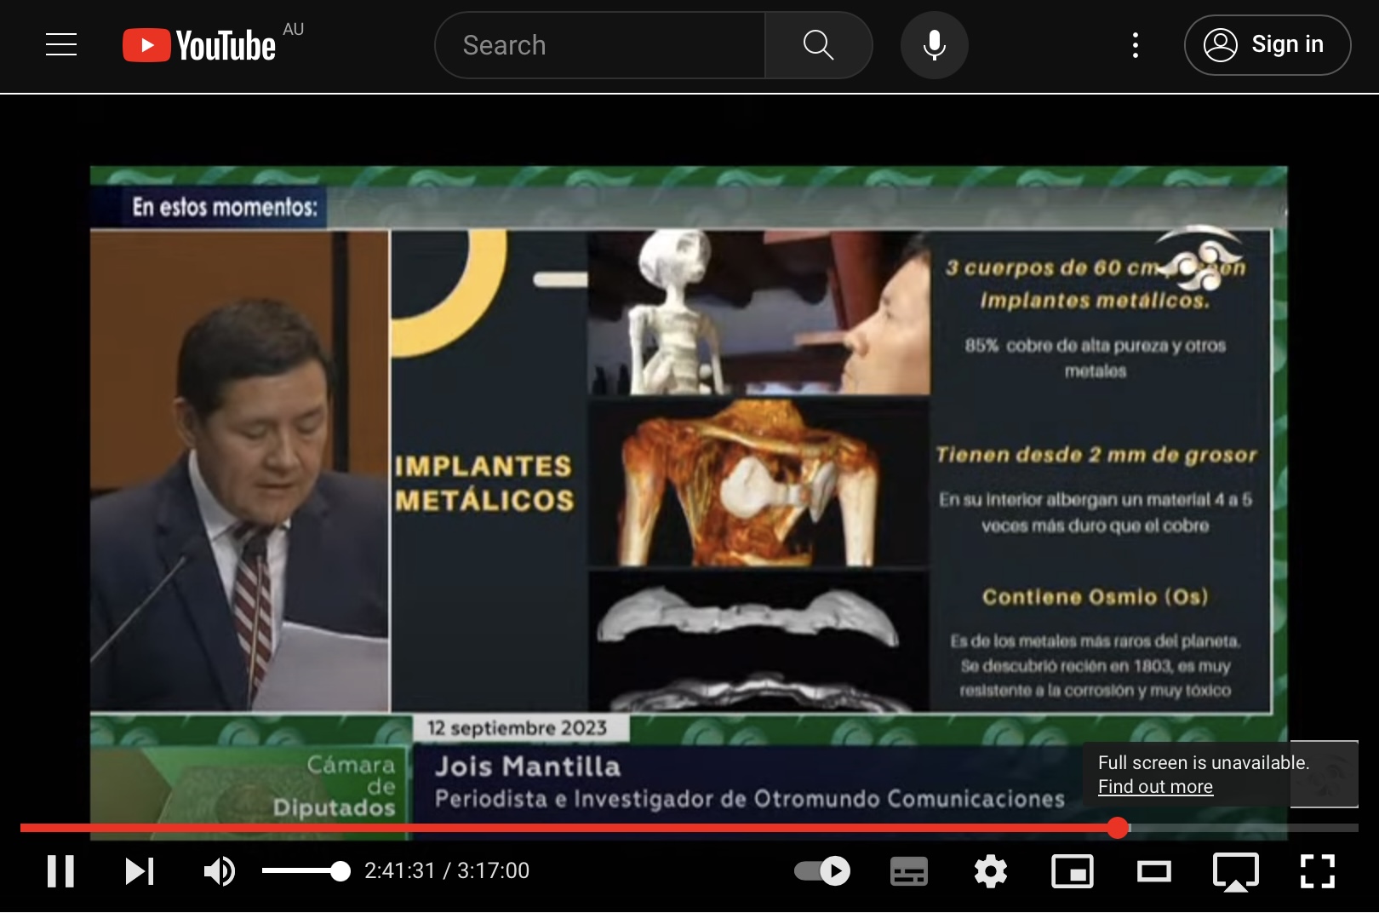Screen dimensions: 1379x913
Task: Click the unbuffered end of progress bar
Action: (x=1245, y=827)
